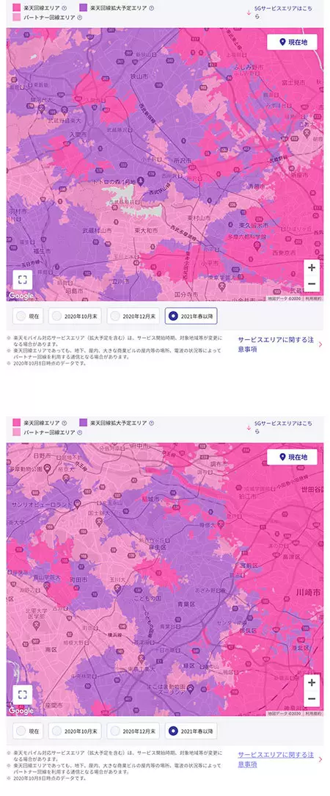Zoom in on the lower map

pos(311,682)
